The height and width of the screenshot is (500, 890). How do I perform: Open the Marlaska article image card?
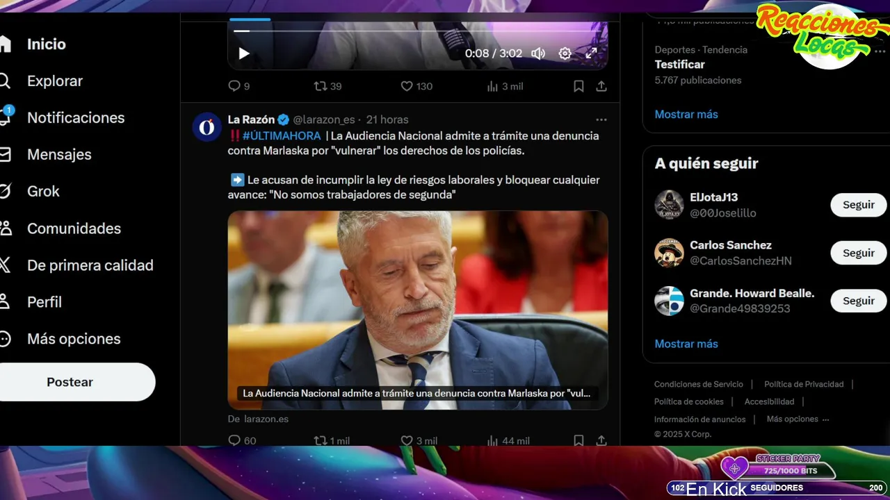(x=418, y=310)
